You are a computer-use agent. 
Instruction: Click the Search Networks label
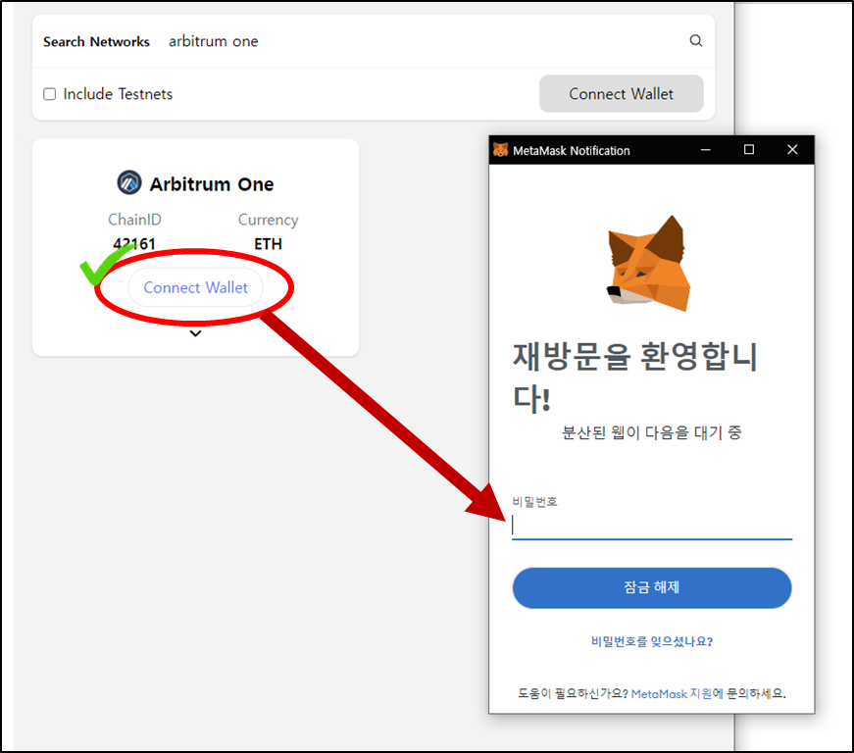(96, 42)
